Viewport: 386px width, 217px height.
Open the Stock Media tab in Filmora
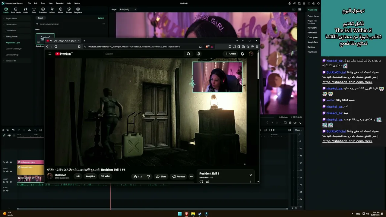(x=16, y=11)
